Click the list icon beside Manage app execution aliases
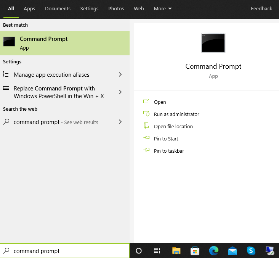 click(x=6, y=74)
